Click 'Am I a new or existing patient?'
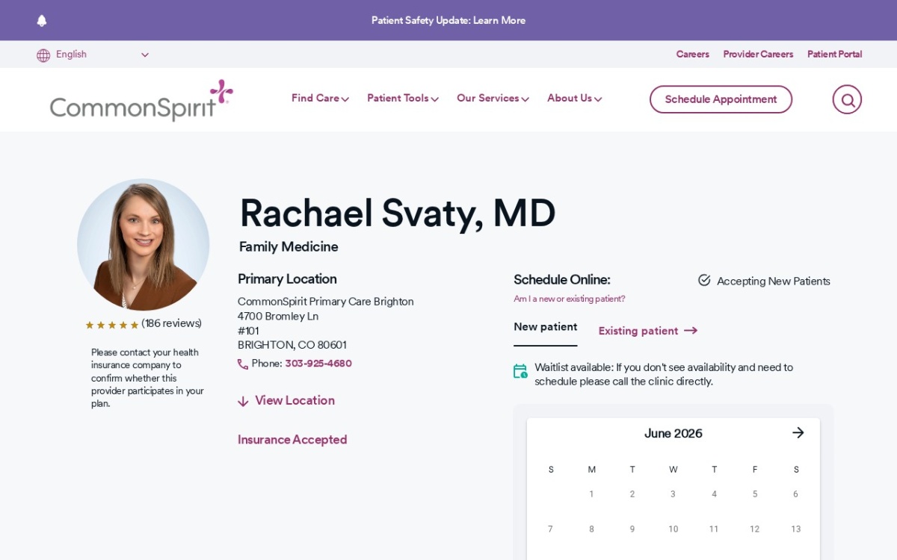The width and height of the screenshot is (897, 560). click(x=569, y=299)
